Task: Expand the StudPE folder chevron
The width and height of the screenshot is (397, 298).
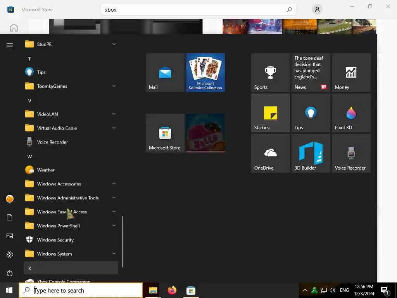Action: (x=114, y=44)
